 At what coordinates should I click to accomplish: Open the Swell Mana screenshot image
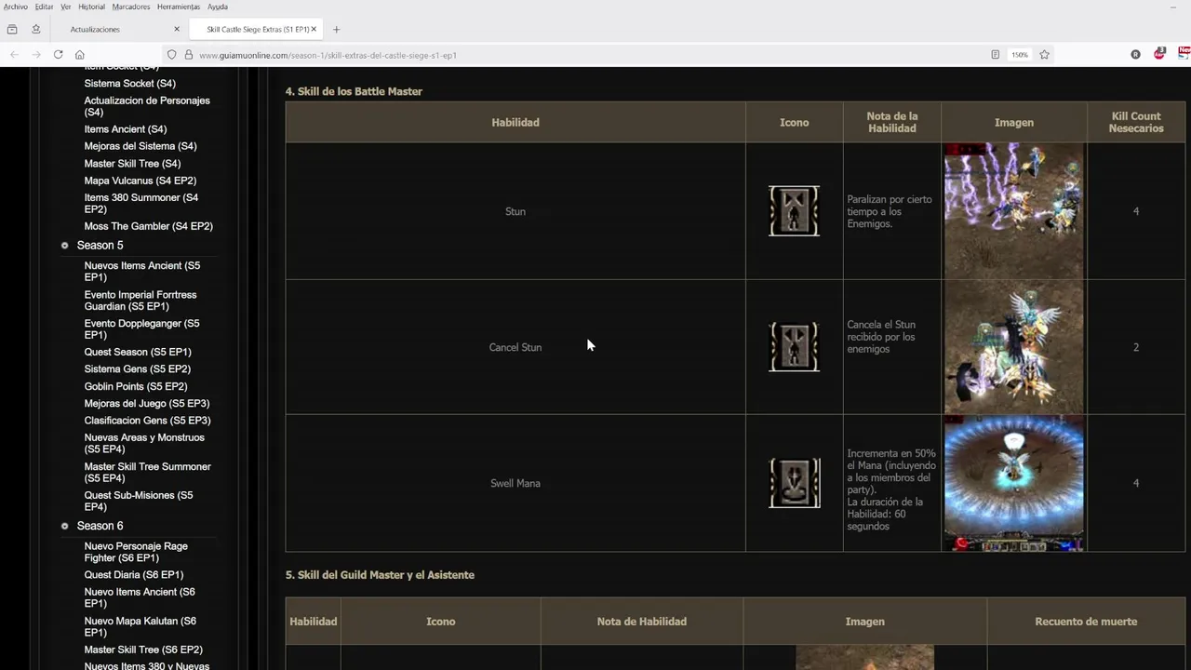(x=1013, y=483)
